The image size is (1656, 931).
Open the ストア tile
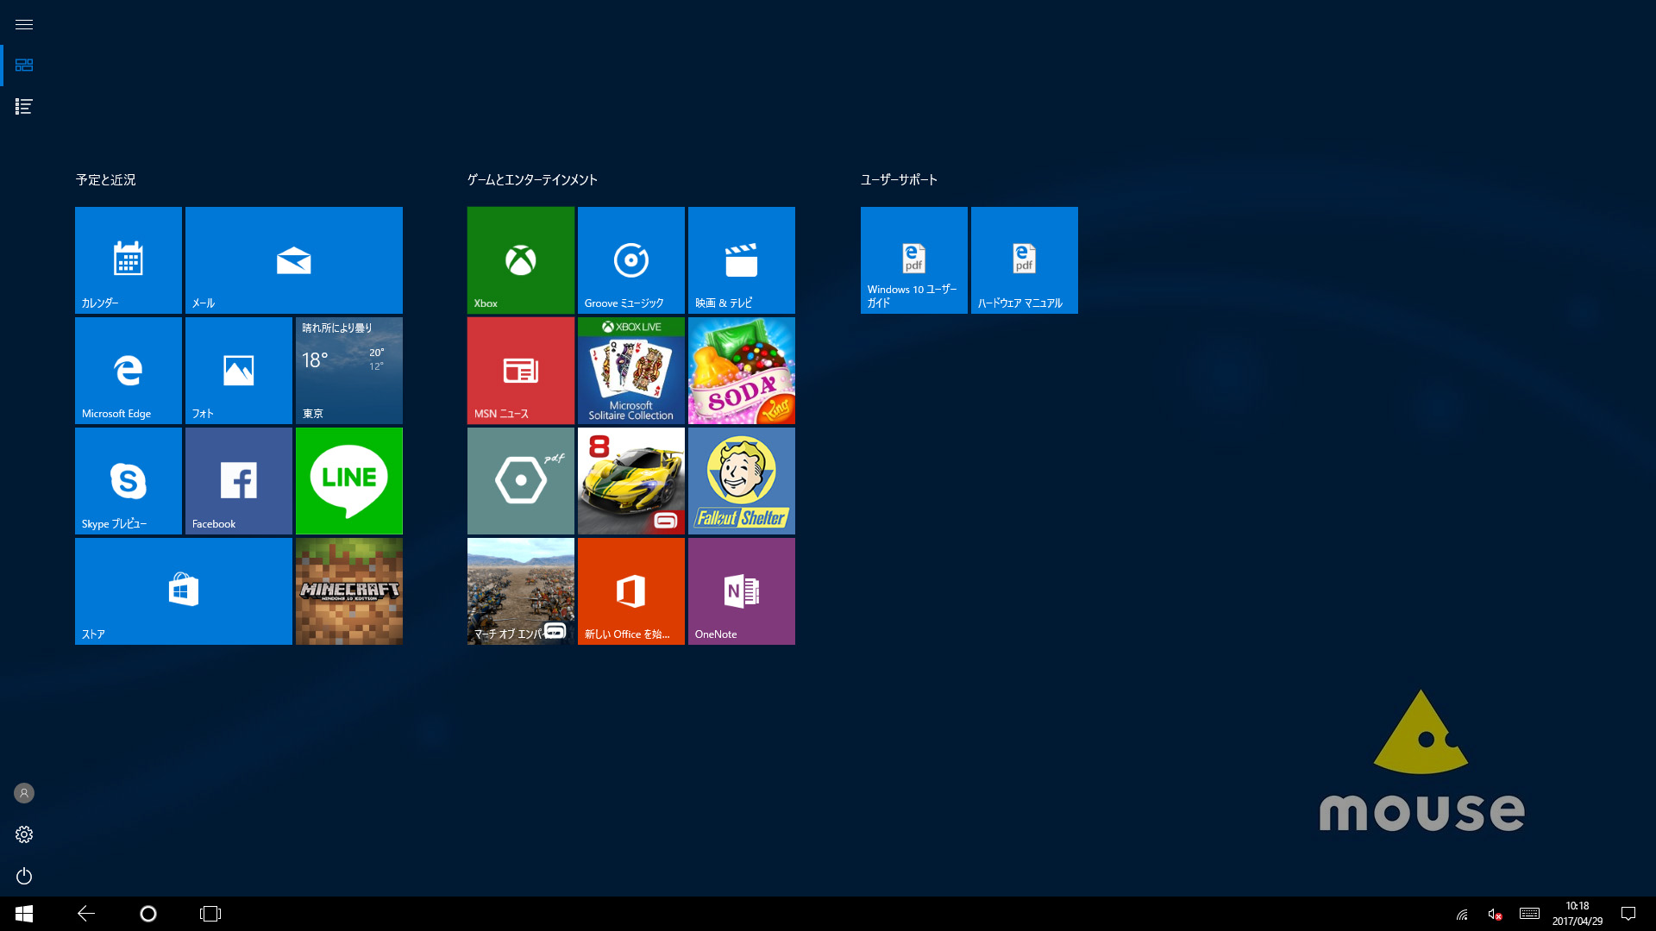(183, 590)
